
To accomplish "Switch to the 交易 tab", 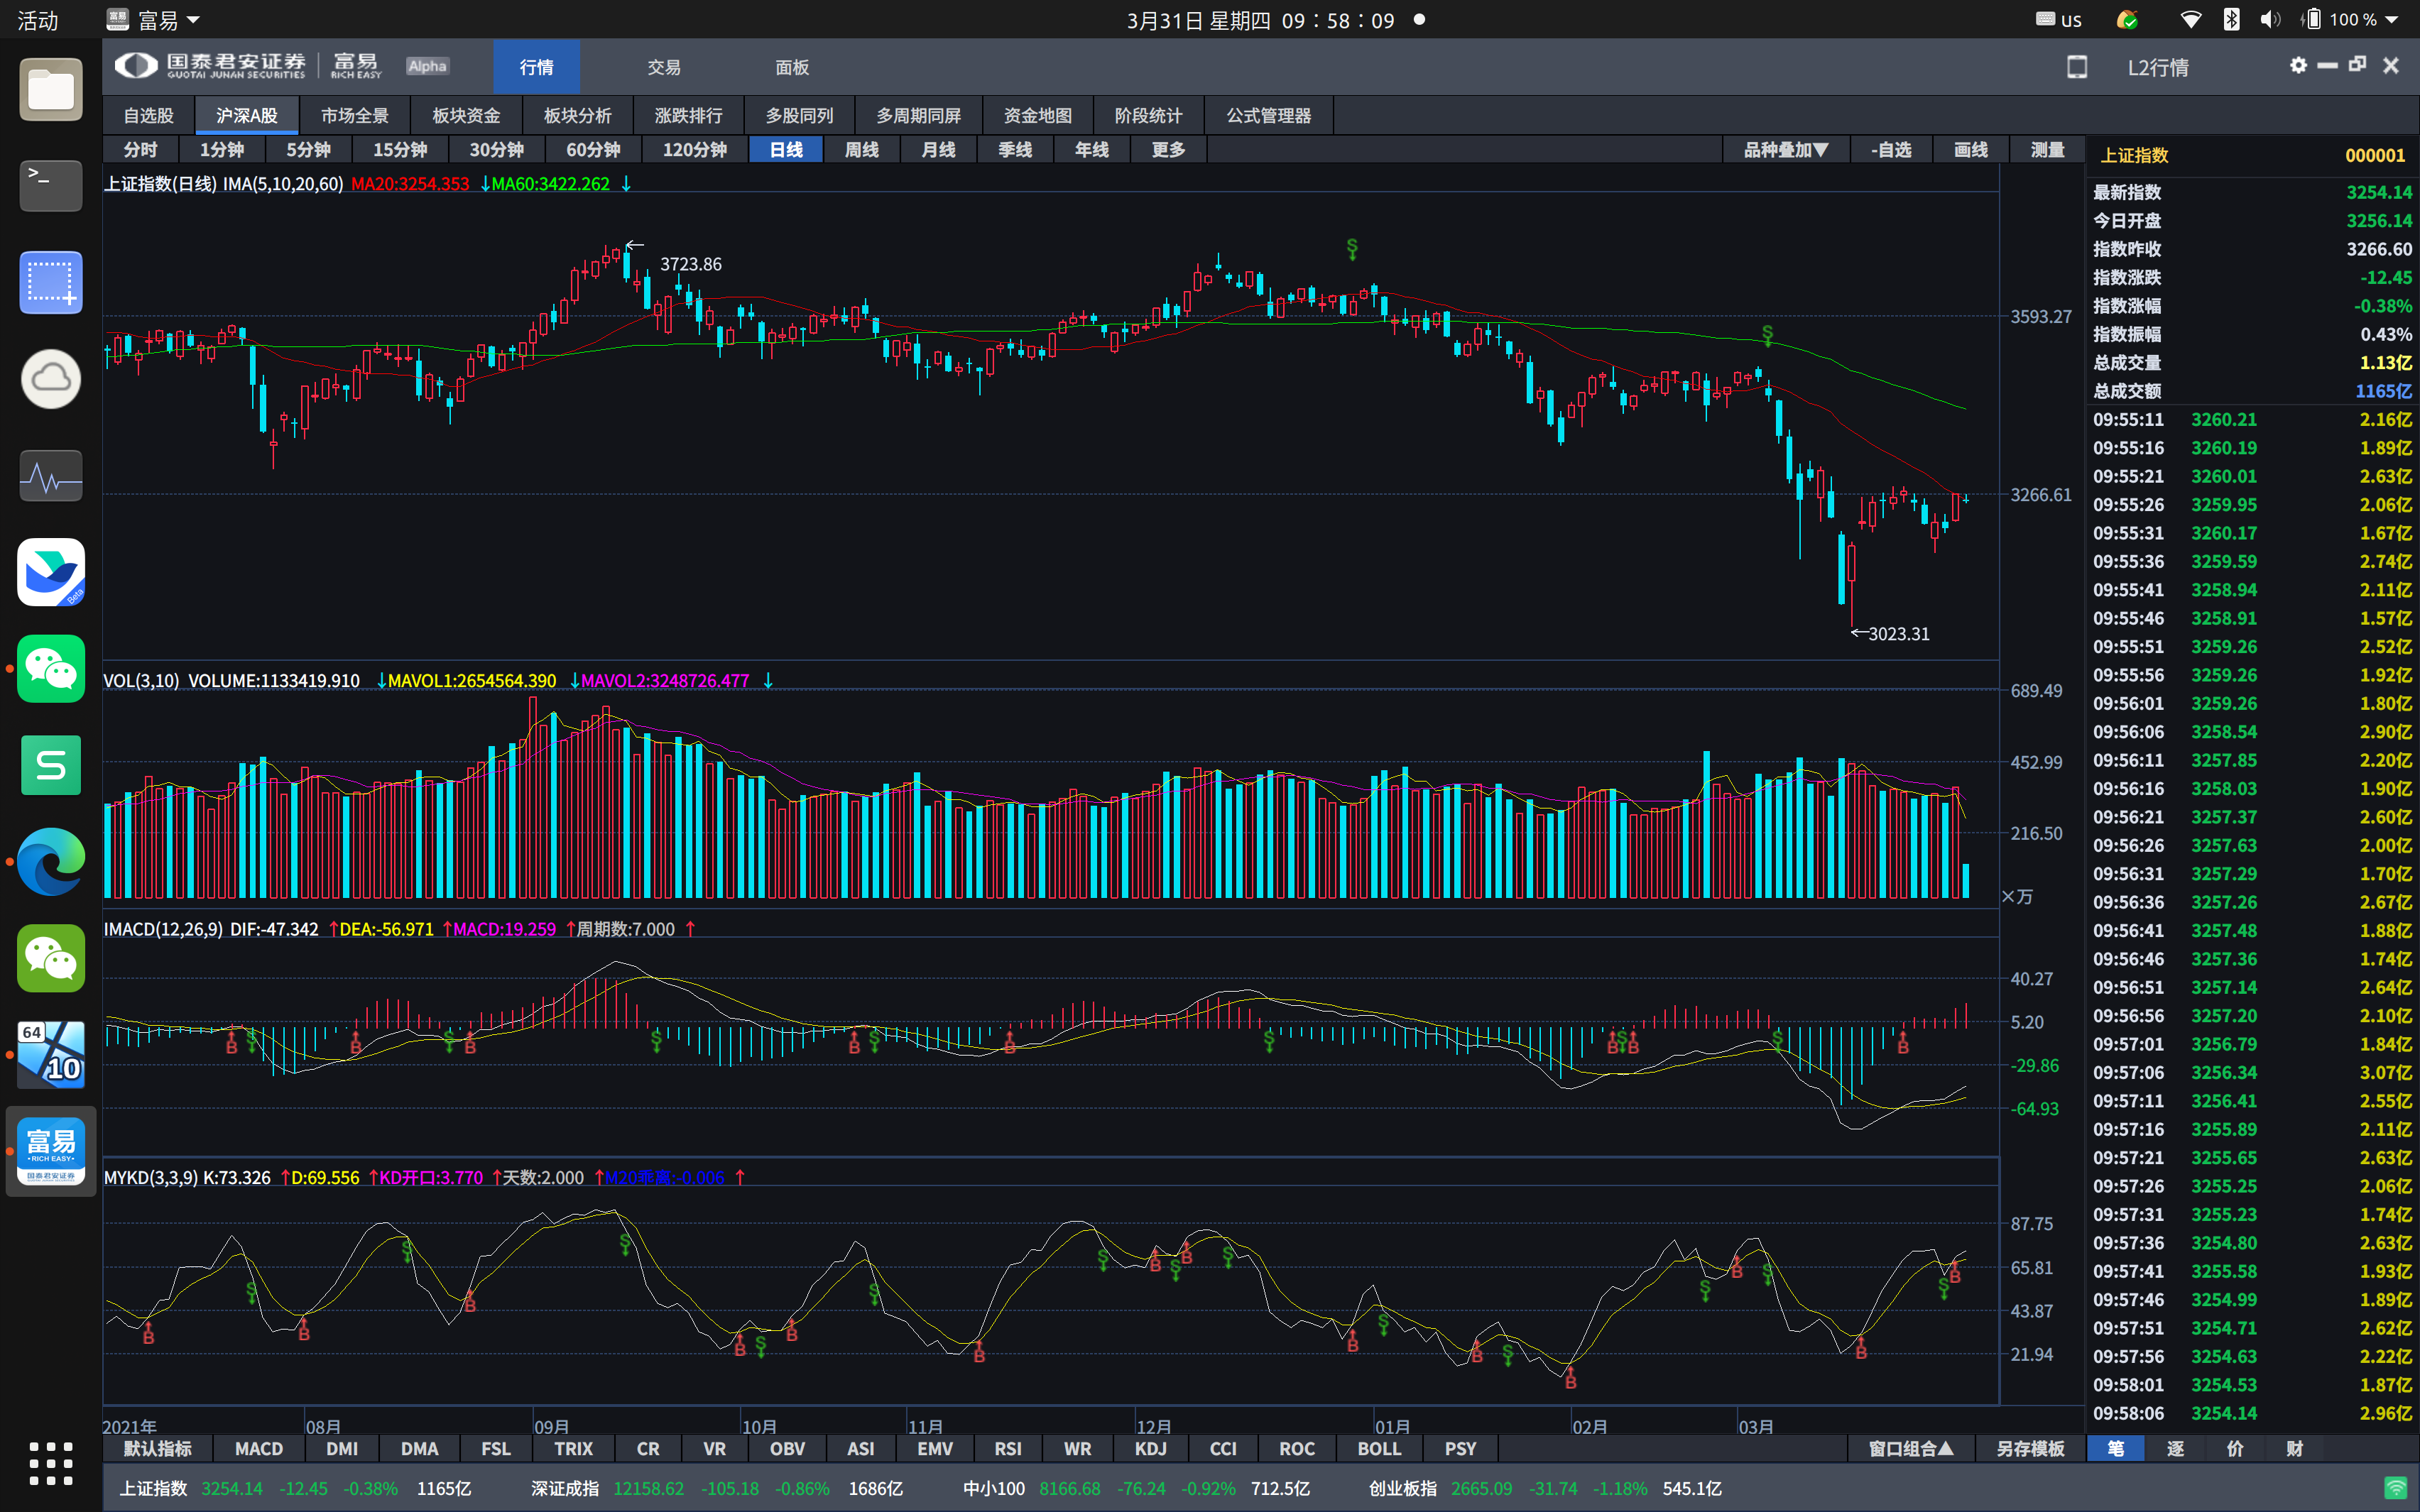I will click(663, 67).
